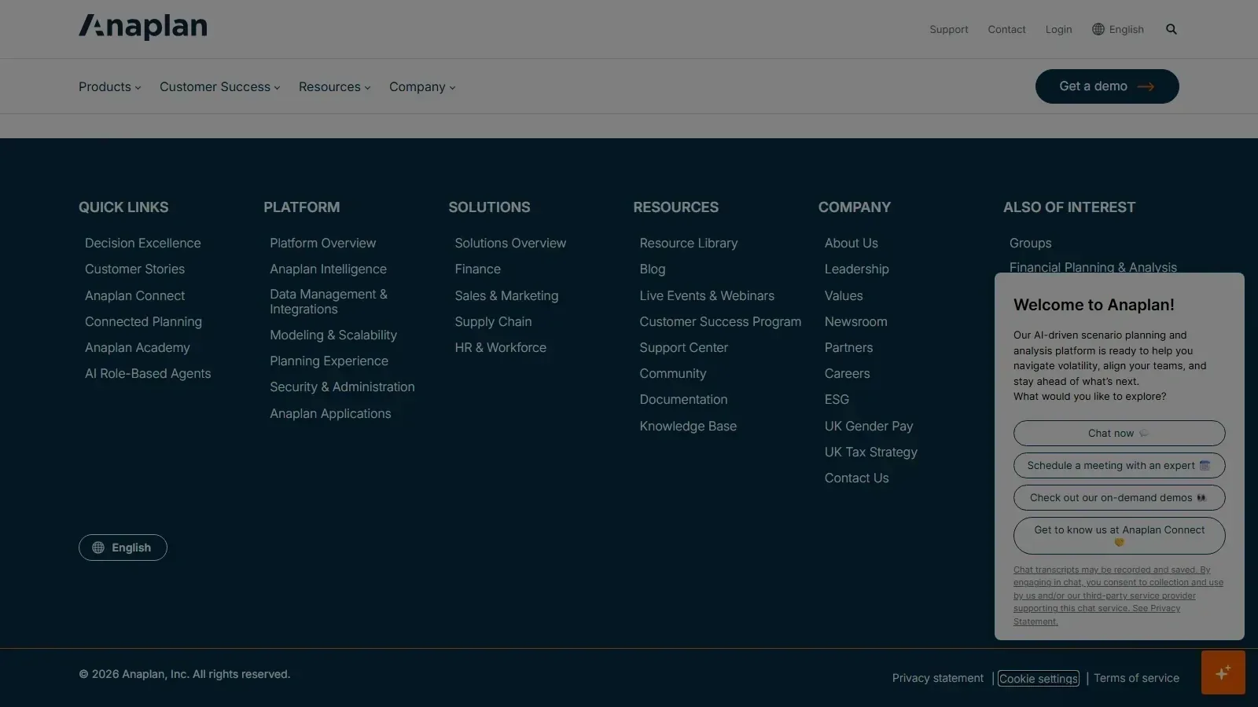Open Platform Overview link
The height and width of the screenshot is (707, 1258).
323,244
